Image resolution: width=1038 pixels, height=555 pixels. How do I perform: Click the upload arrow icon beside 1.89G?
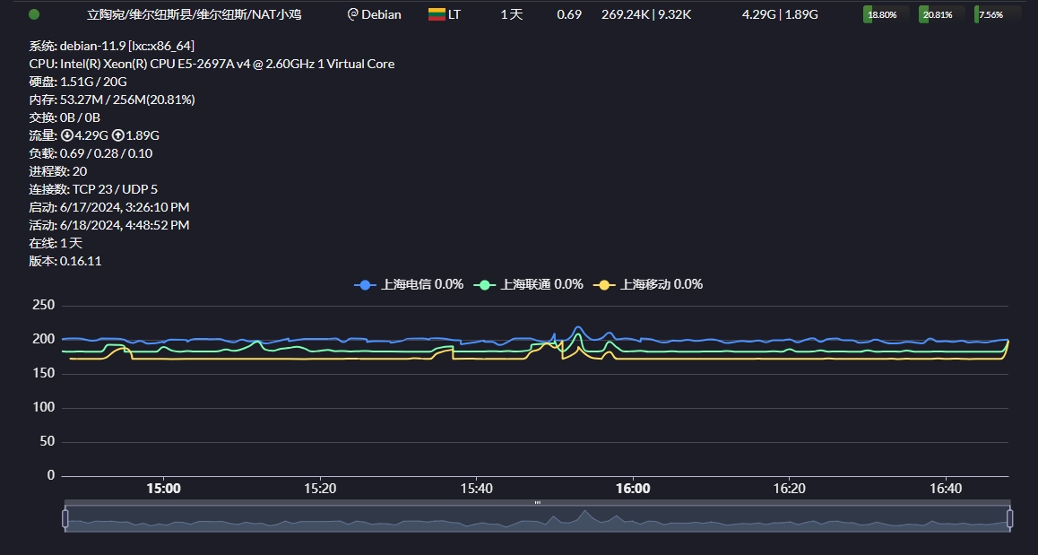[117, 135]
